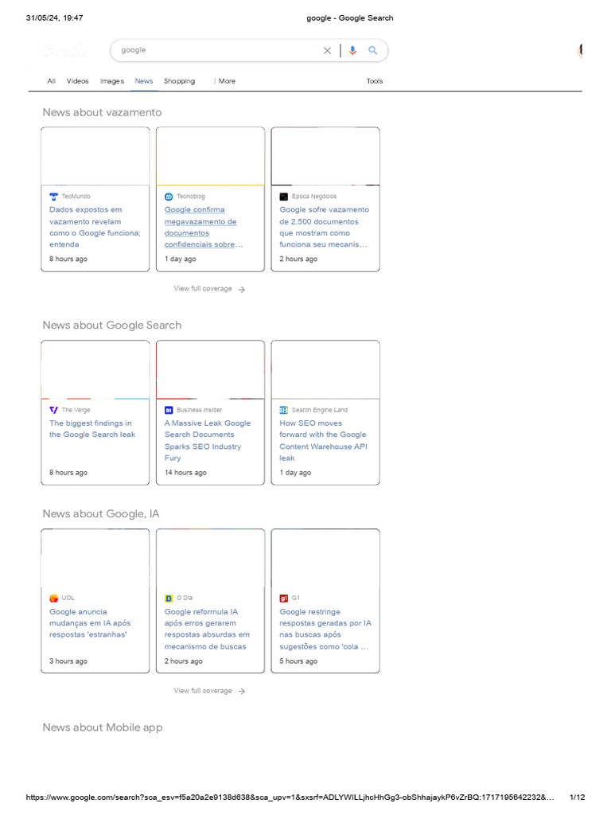Click the clear search X icon
Image resolution: width=611 pixels, height=815 pixels.
[x=327, y=51]
